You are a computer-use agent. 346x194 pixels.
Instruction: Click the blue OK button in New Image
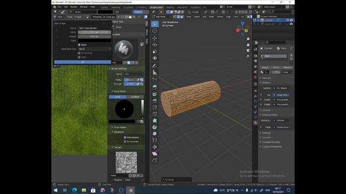83,62
